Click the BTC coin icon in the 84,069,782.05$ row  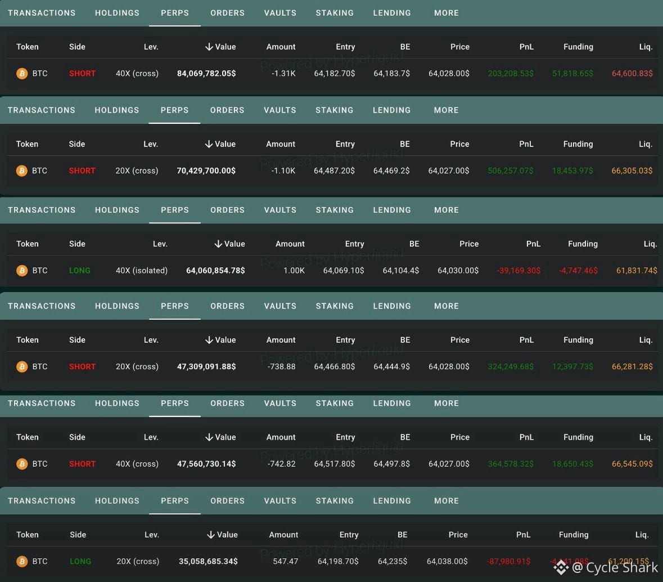tap(22, 74)
